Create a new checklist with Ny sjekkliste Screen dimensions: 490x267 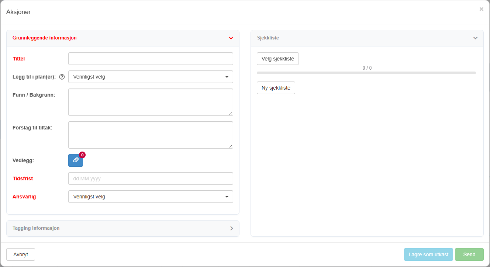tap(276, 88)
